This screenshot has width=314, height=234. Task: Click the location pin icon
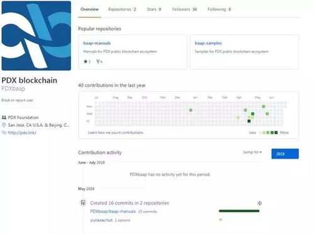4,125
